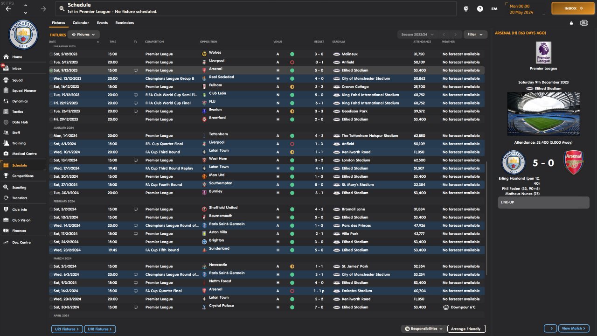
Task: Open the Responsibilities dropdown
Action: 423,329
